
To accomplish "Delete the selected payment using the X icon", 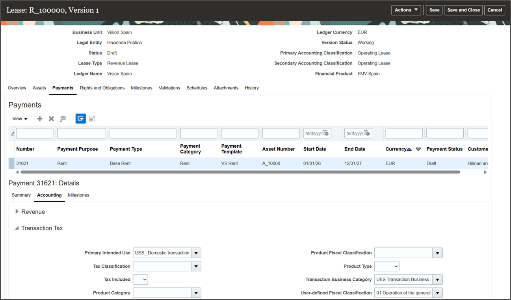I will coord(51,118).
